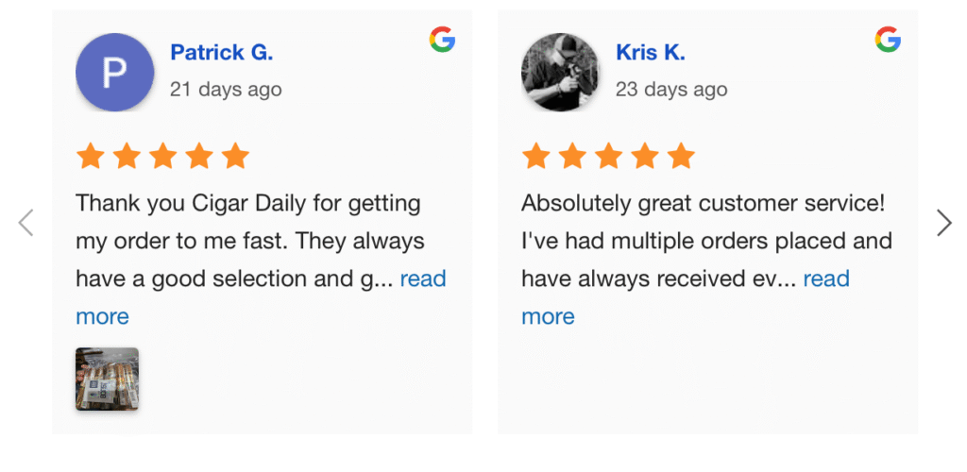Click the 'Absolutely great customer service' review text
Viewport: 967px width, 472px height.
703,204
